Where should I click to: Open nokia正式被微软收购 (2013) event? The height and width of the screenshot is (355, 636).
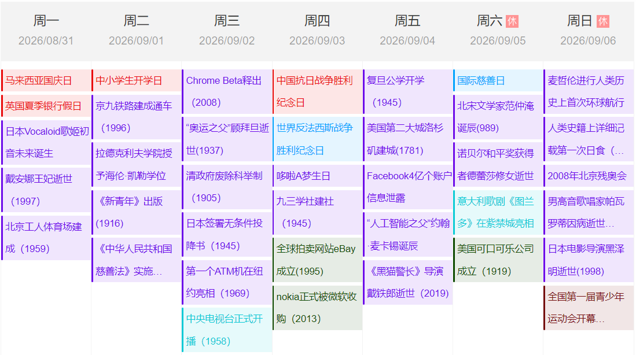[x=317, y=308]
